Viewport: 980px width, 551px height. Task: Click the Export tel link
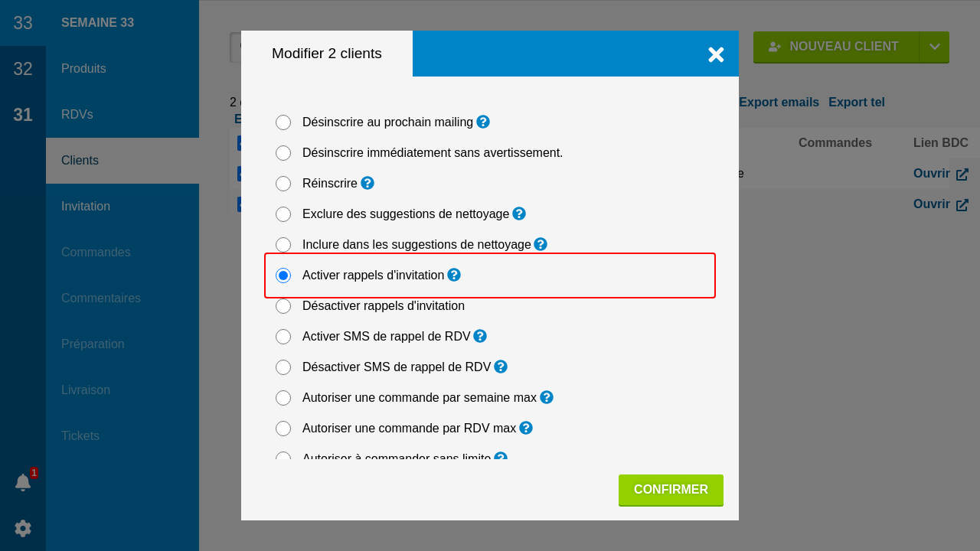857,103
